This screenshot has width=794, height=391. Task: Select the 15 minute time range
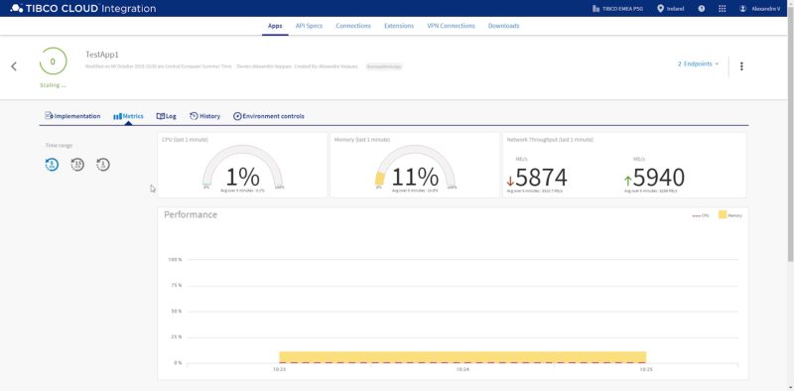coord(77,165)
